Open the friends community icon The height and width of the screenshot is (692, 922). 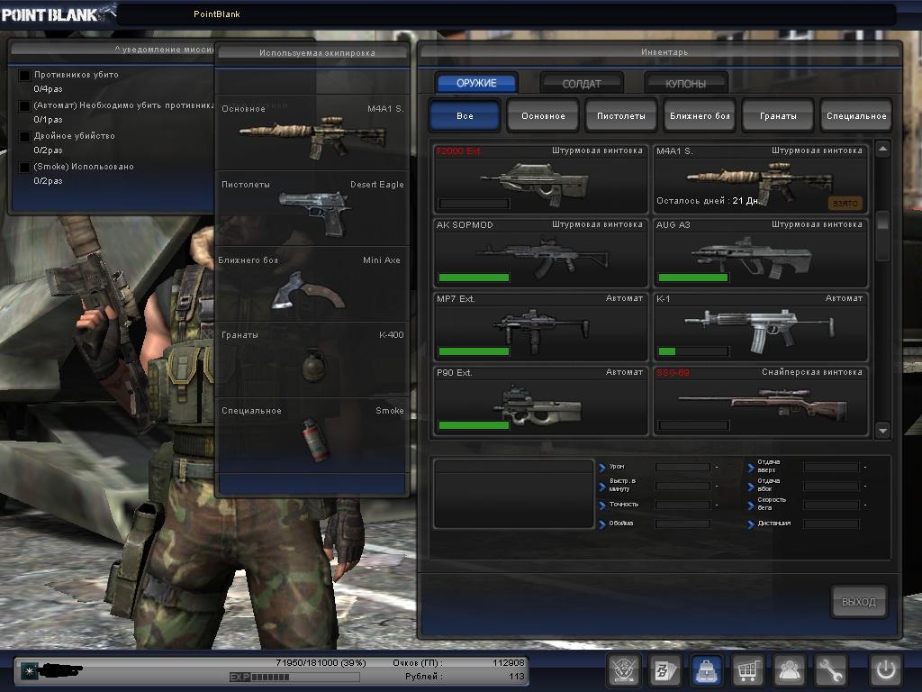[x=790, y=670]
